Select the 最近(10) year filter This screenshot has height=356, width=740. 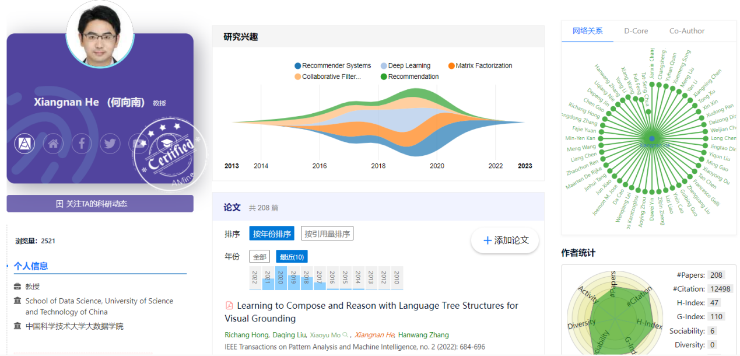tap(292, 257)
